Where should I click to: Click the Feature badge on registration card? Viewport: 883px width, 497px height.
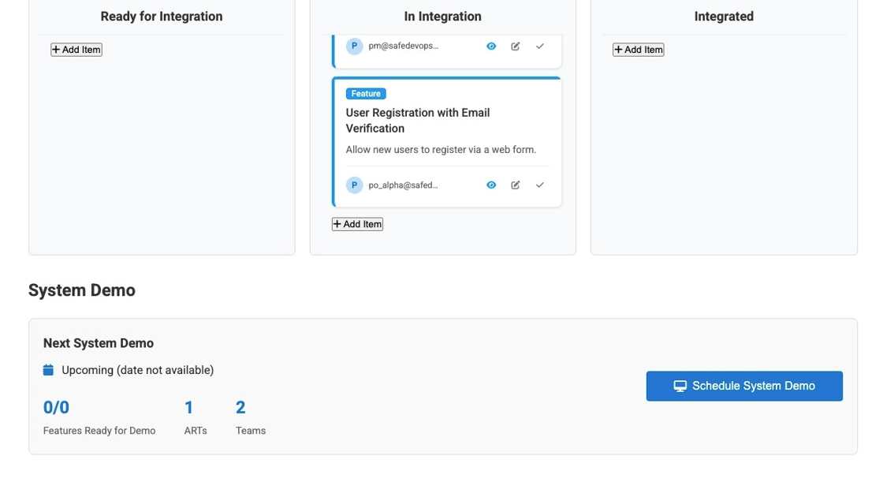[366, 93]
